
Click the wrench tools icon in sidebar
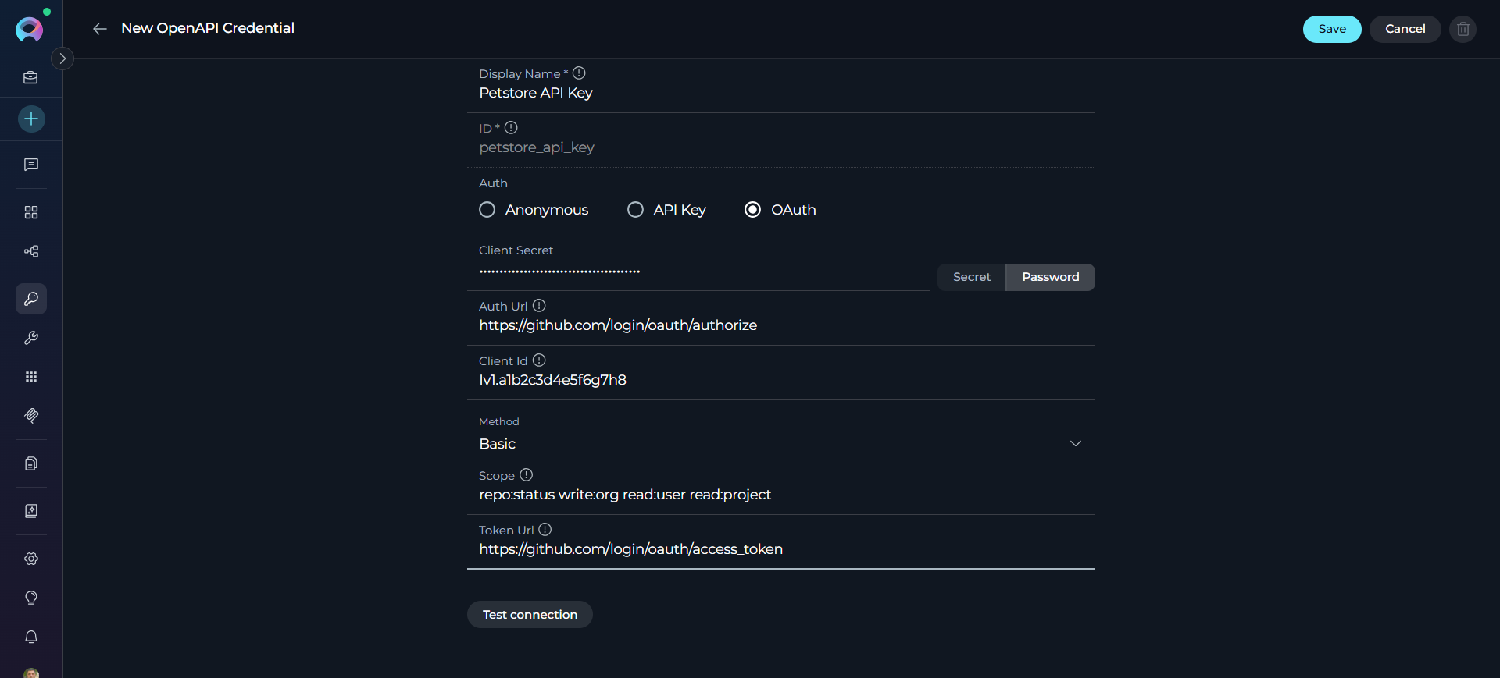(x=31, y=338)
